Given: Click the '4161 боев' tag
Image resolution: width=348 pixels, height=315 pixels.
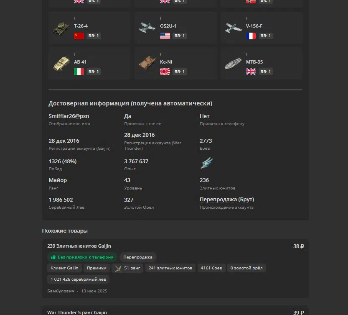Looking at the screenshot, I should pyautogui.click(x=211, y=268).
